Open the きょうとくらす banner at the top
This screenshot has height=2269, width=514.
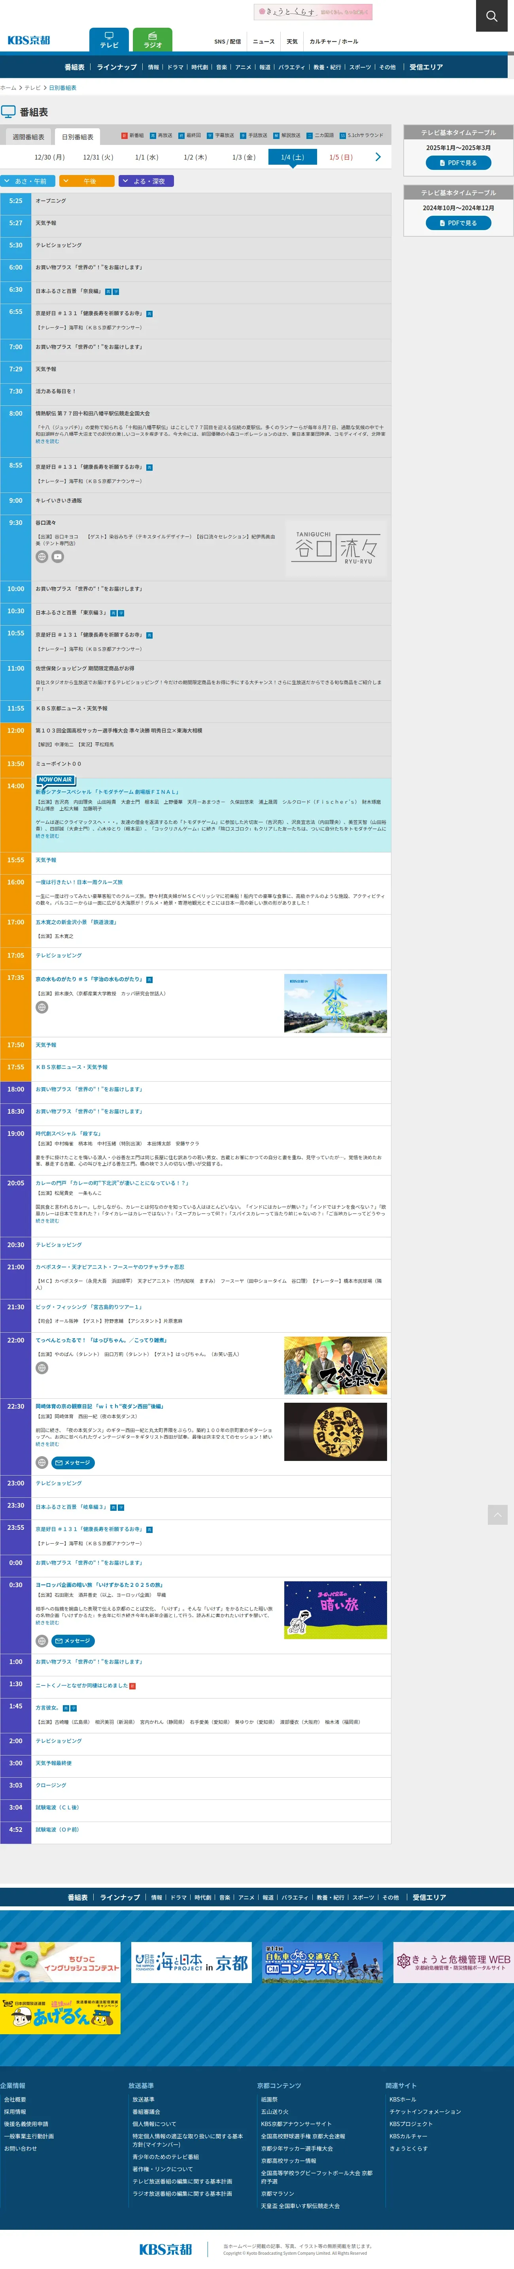313,12
